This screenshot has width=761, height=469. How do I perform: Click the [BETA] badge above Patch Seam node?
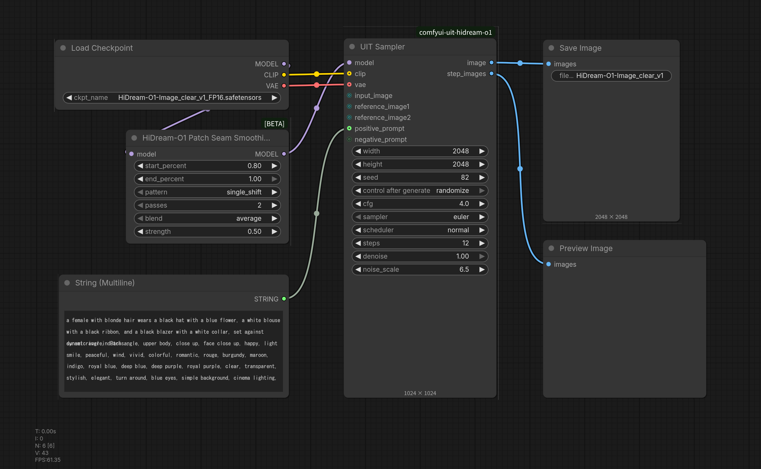point(274,124)
